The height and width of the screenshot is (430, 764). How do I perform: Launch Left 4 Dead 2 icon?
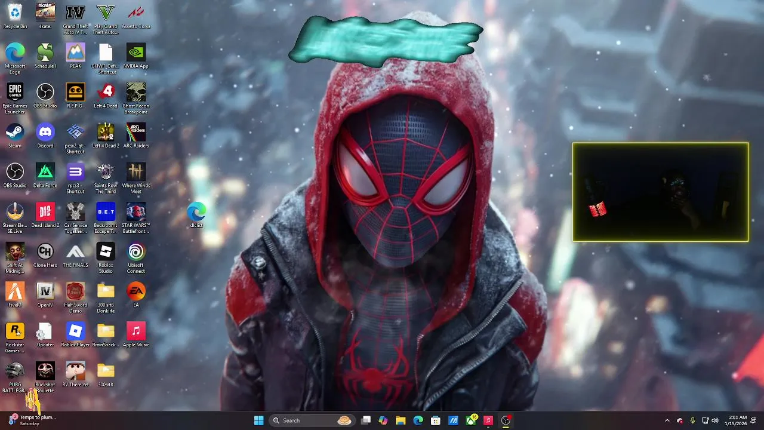106,136
